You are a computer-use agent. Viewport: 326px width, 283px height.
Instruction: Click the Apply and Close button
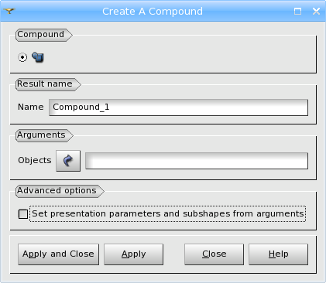tap(58, 254)
